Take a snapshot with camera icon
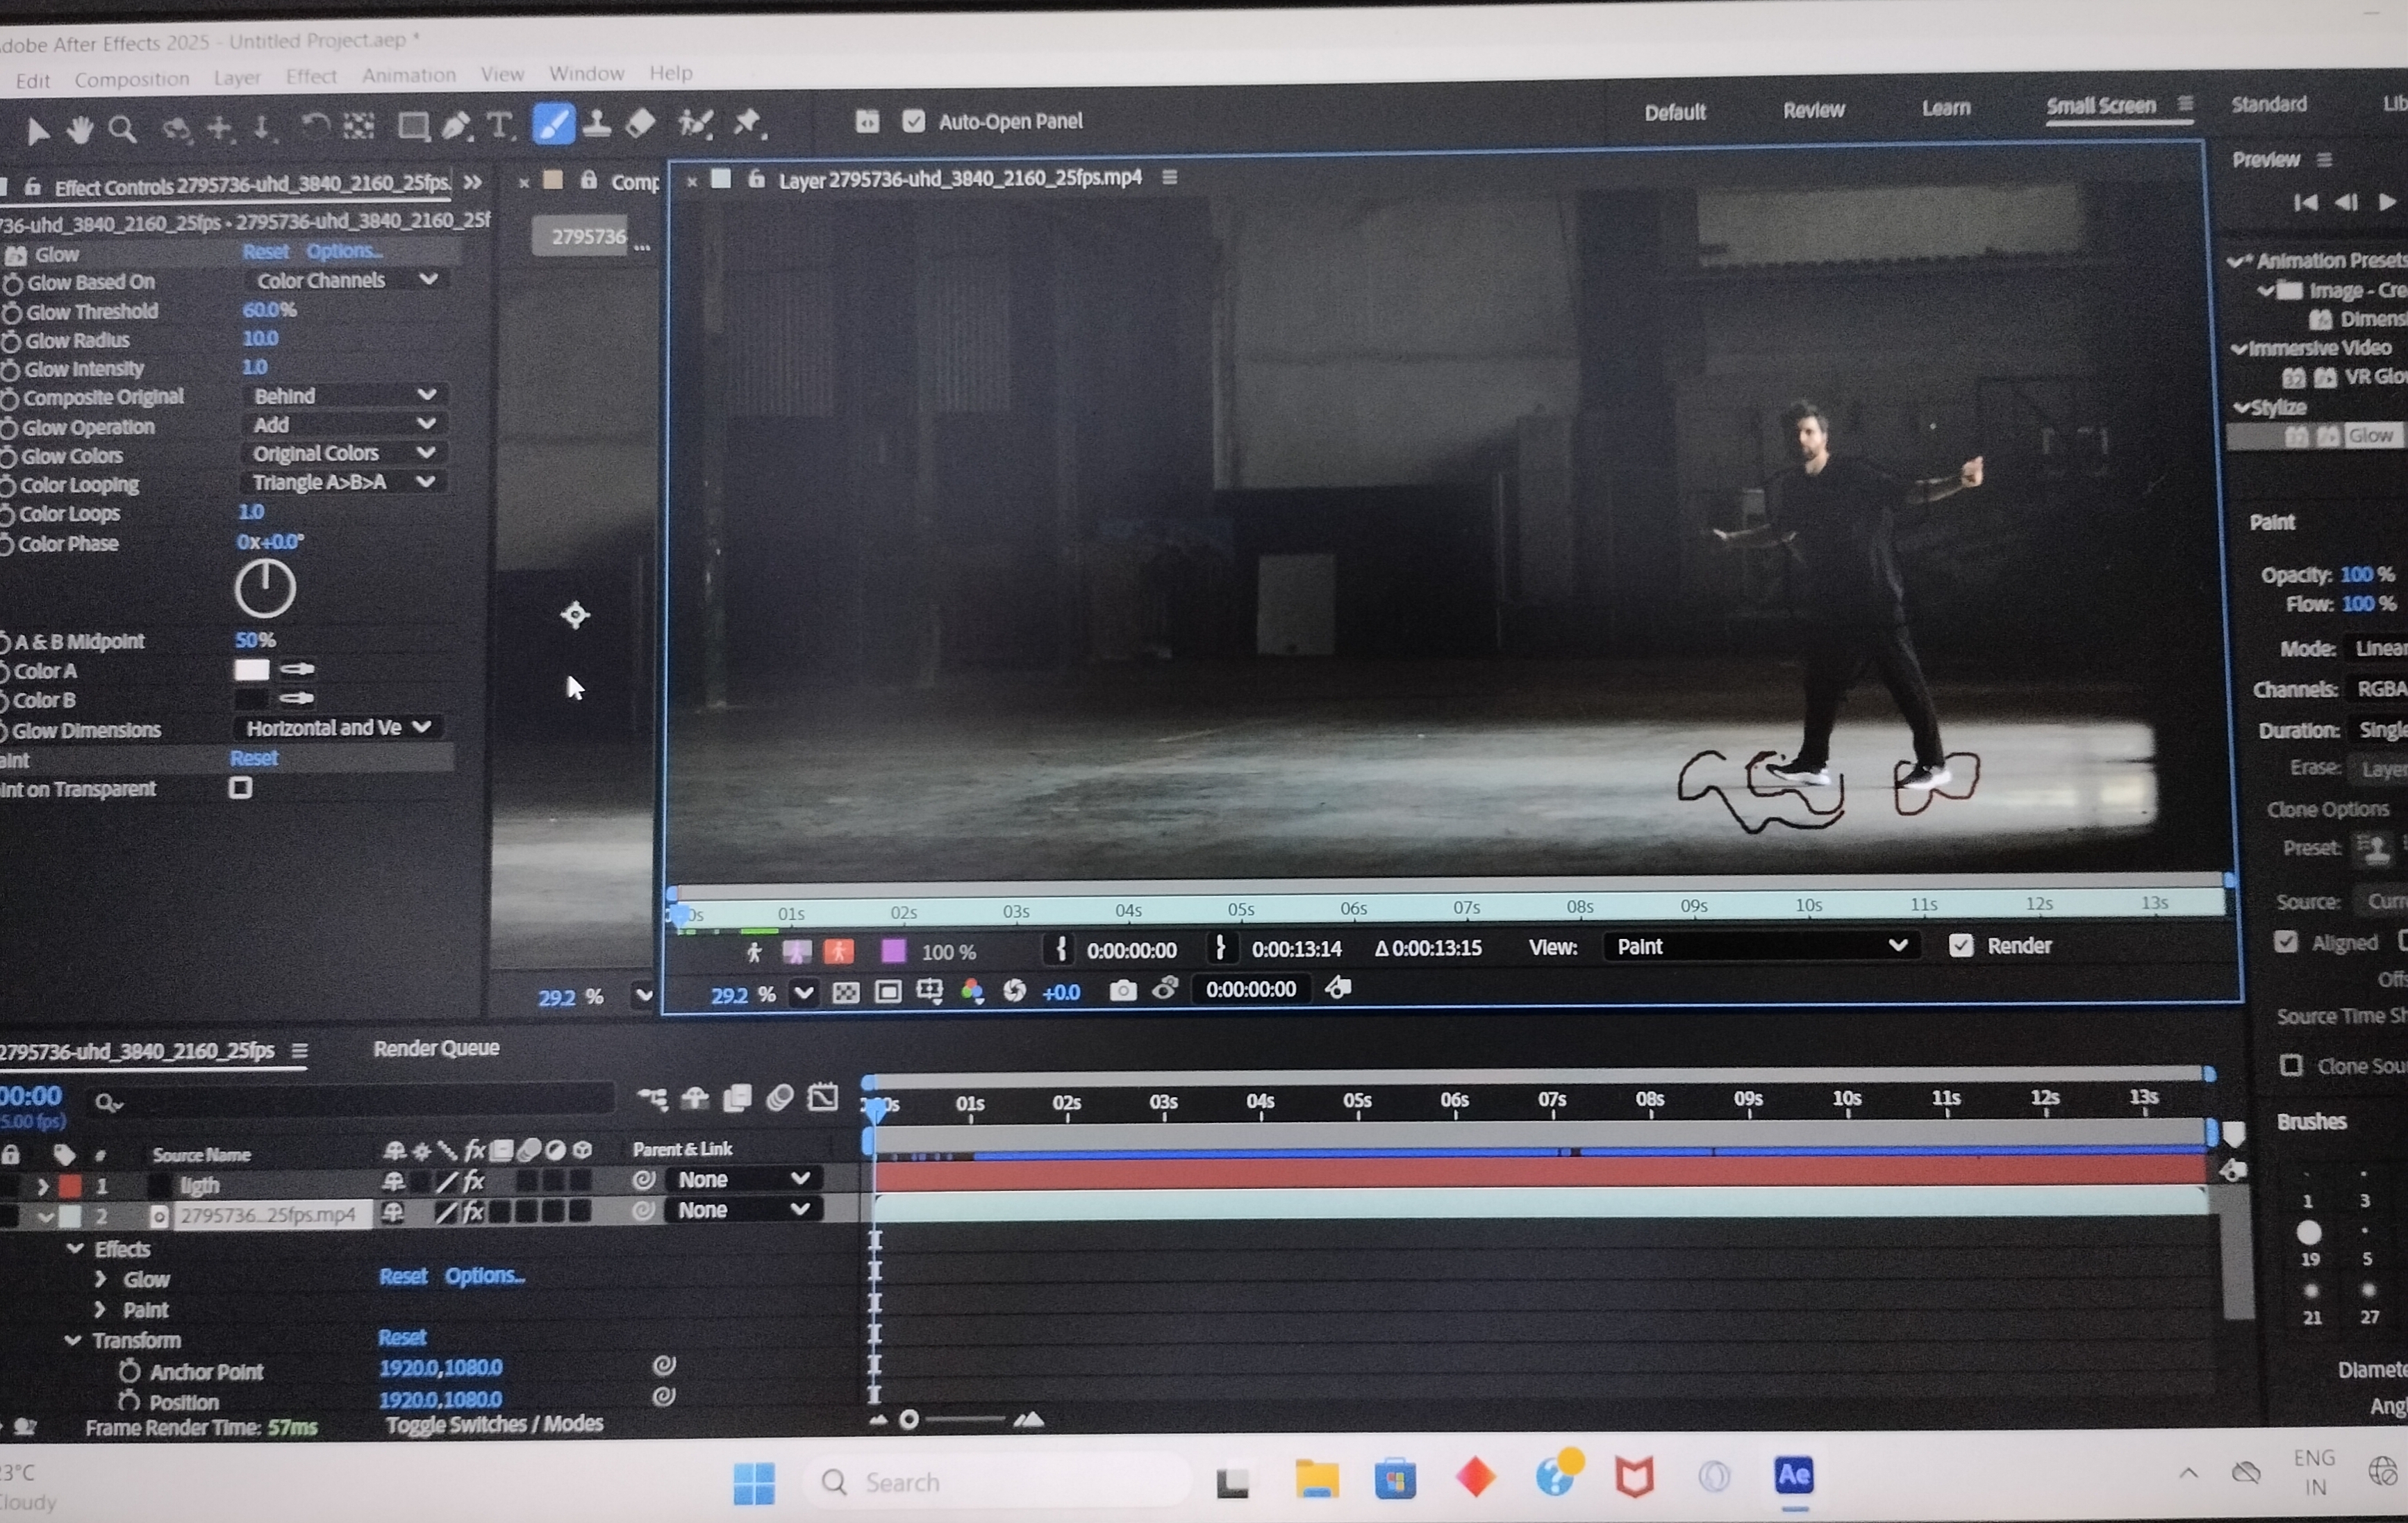Screen dimensions: 2408x1523 (x=1123, y=990)
